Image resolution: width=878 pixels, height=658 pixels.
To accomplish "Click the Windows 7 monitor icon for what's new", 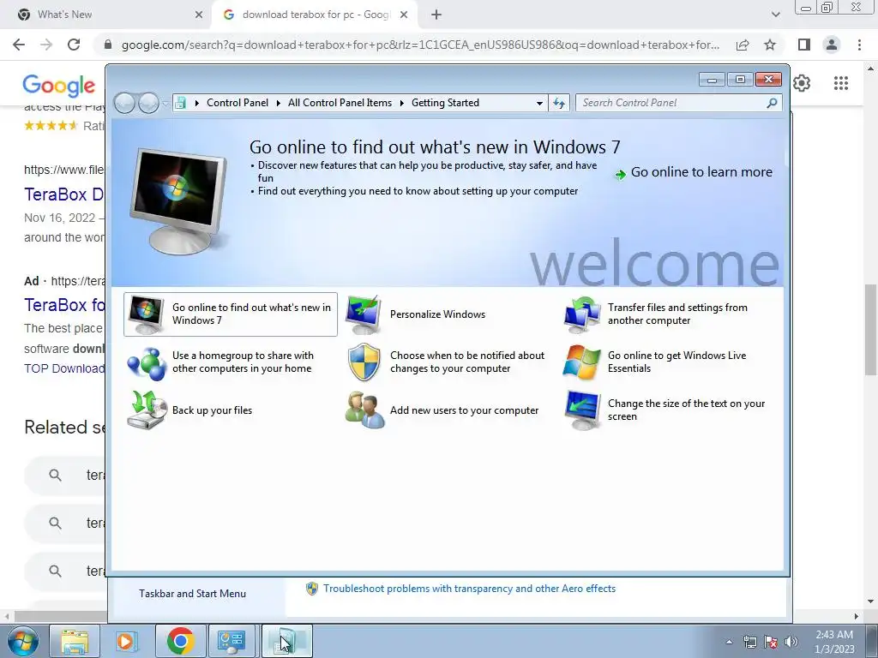I will click(x=146, y=314).
